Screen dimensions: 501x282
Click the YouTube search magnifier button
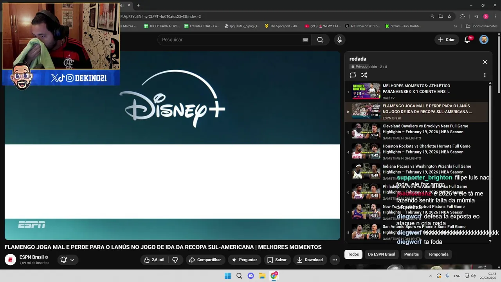[x=320, y=40]
